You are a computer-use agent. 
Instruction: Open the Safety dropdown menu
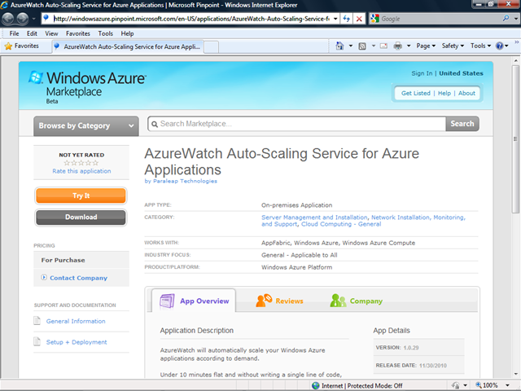(x=453, y=46)
